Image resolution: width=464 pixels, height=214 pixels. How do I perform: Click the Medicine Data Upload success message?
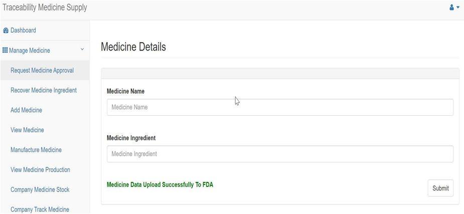coord(160,185)
